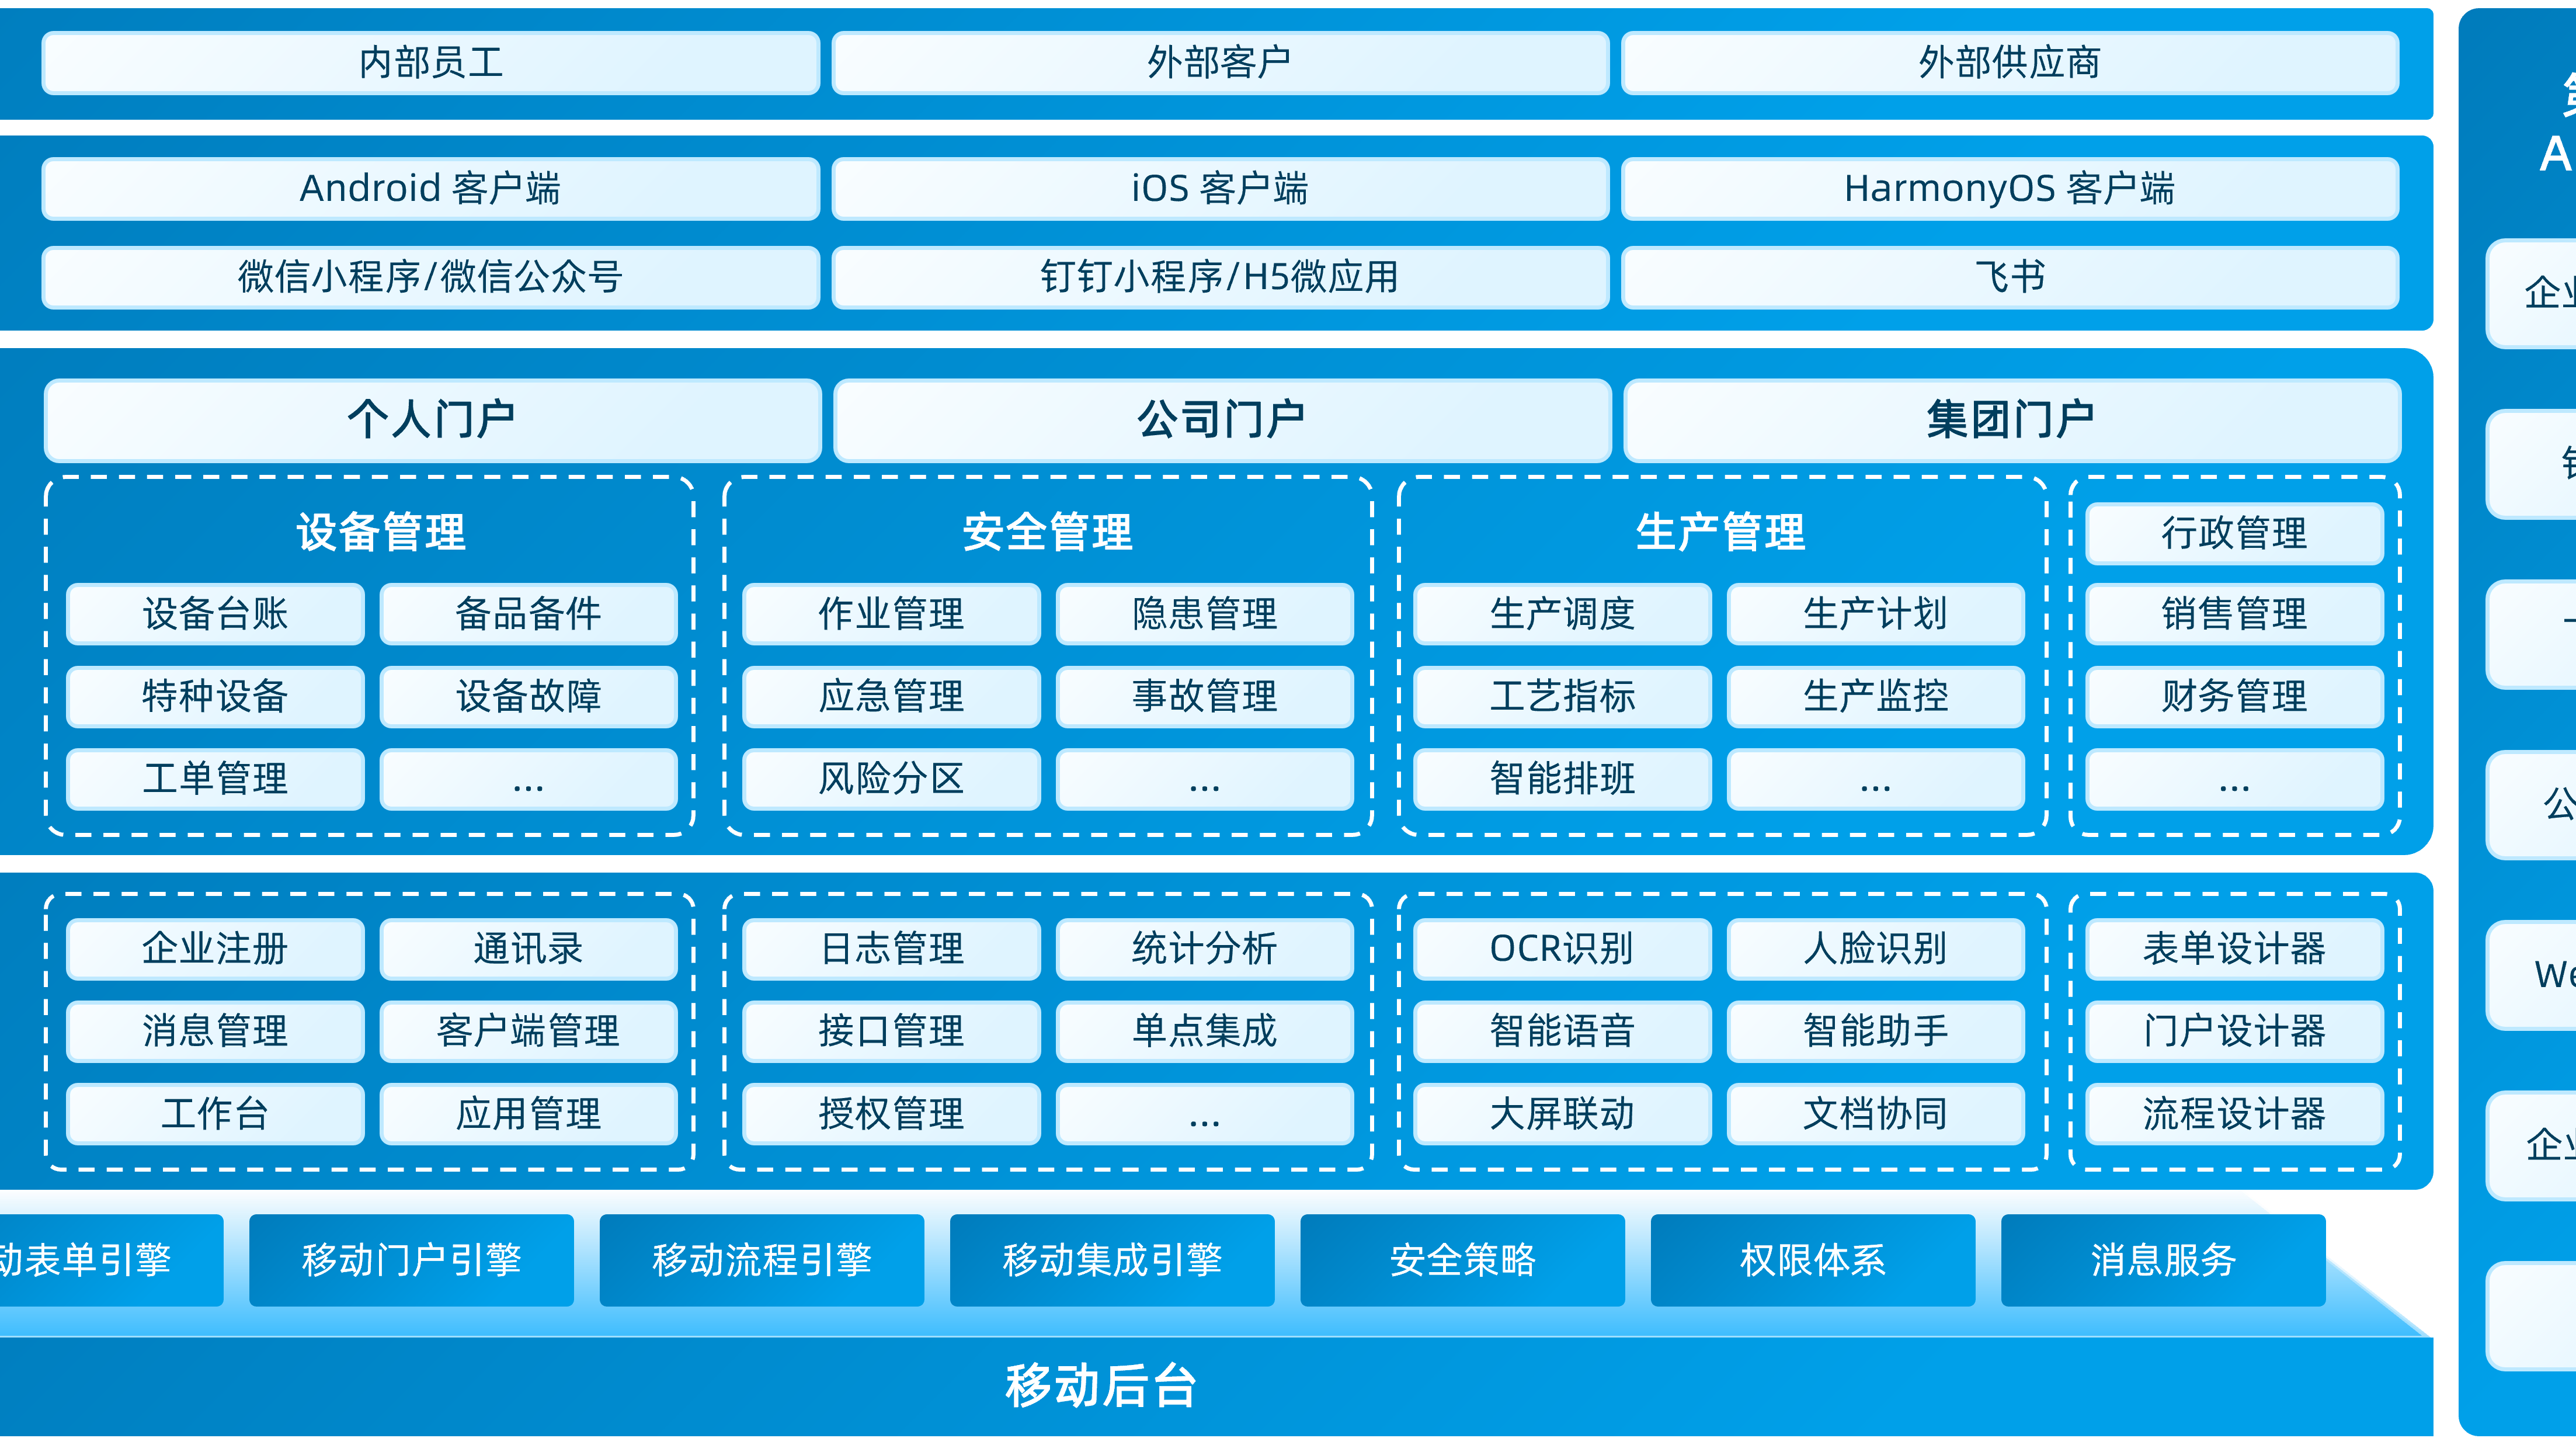Click the 内部员工 box

click(x=430, y=63)
